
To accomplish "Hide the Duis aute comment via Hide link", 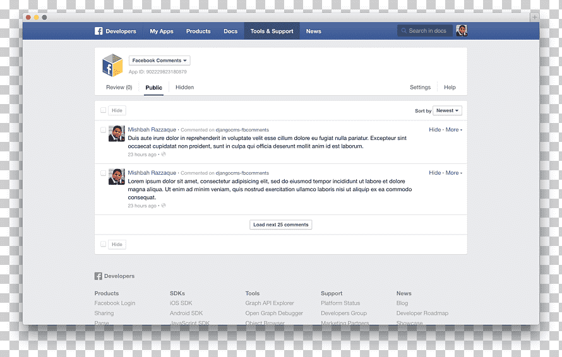I will point(435,130).
